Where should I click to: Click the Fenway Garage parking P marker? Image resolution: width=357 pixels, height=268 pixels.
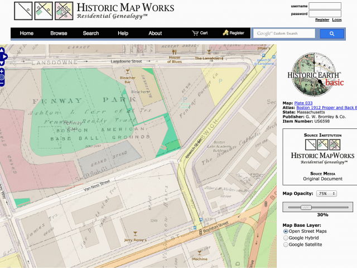point(185,99)
